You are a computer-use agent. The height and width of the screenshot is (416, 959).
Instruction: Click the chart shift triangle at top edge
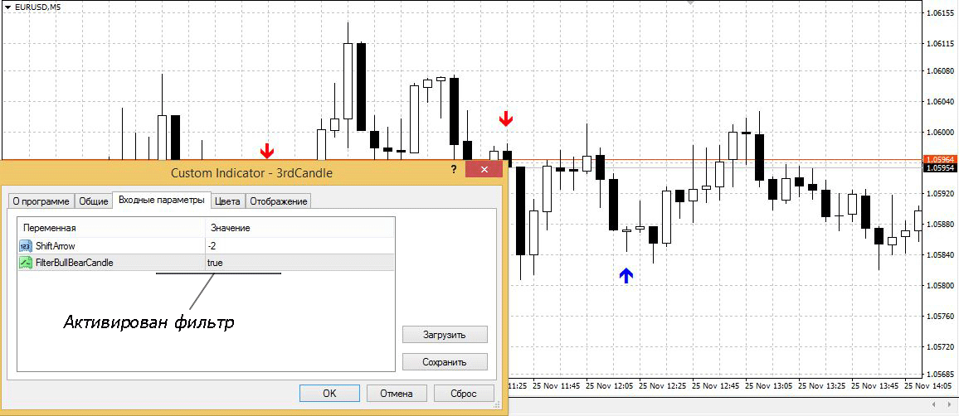(689, 3)
